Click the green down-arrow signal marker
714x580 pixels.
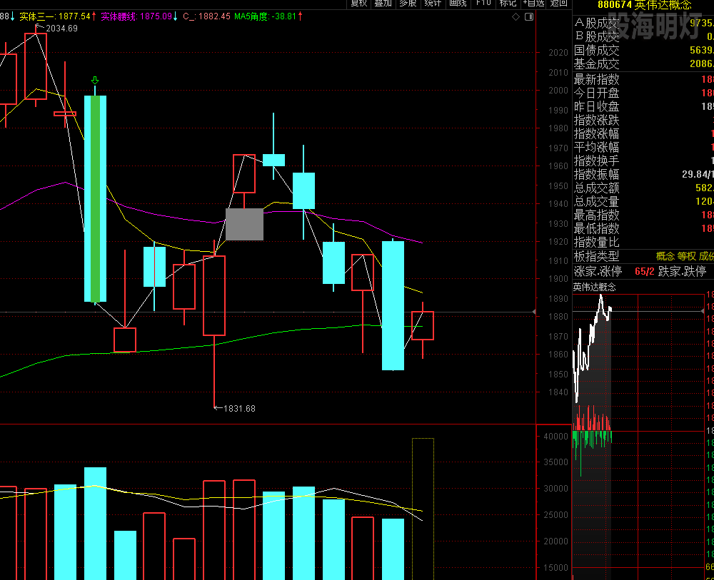[x=95, y=81]
